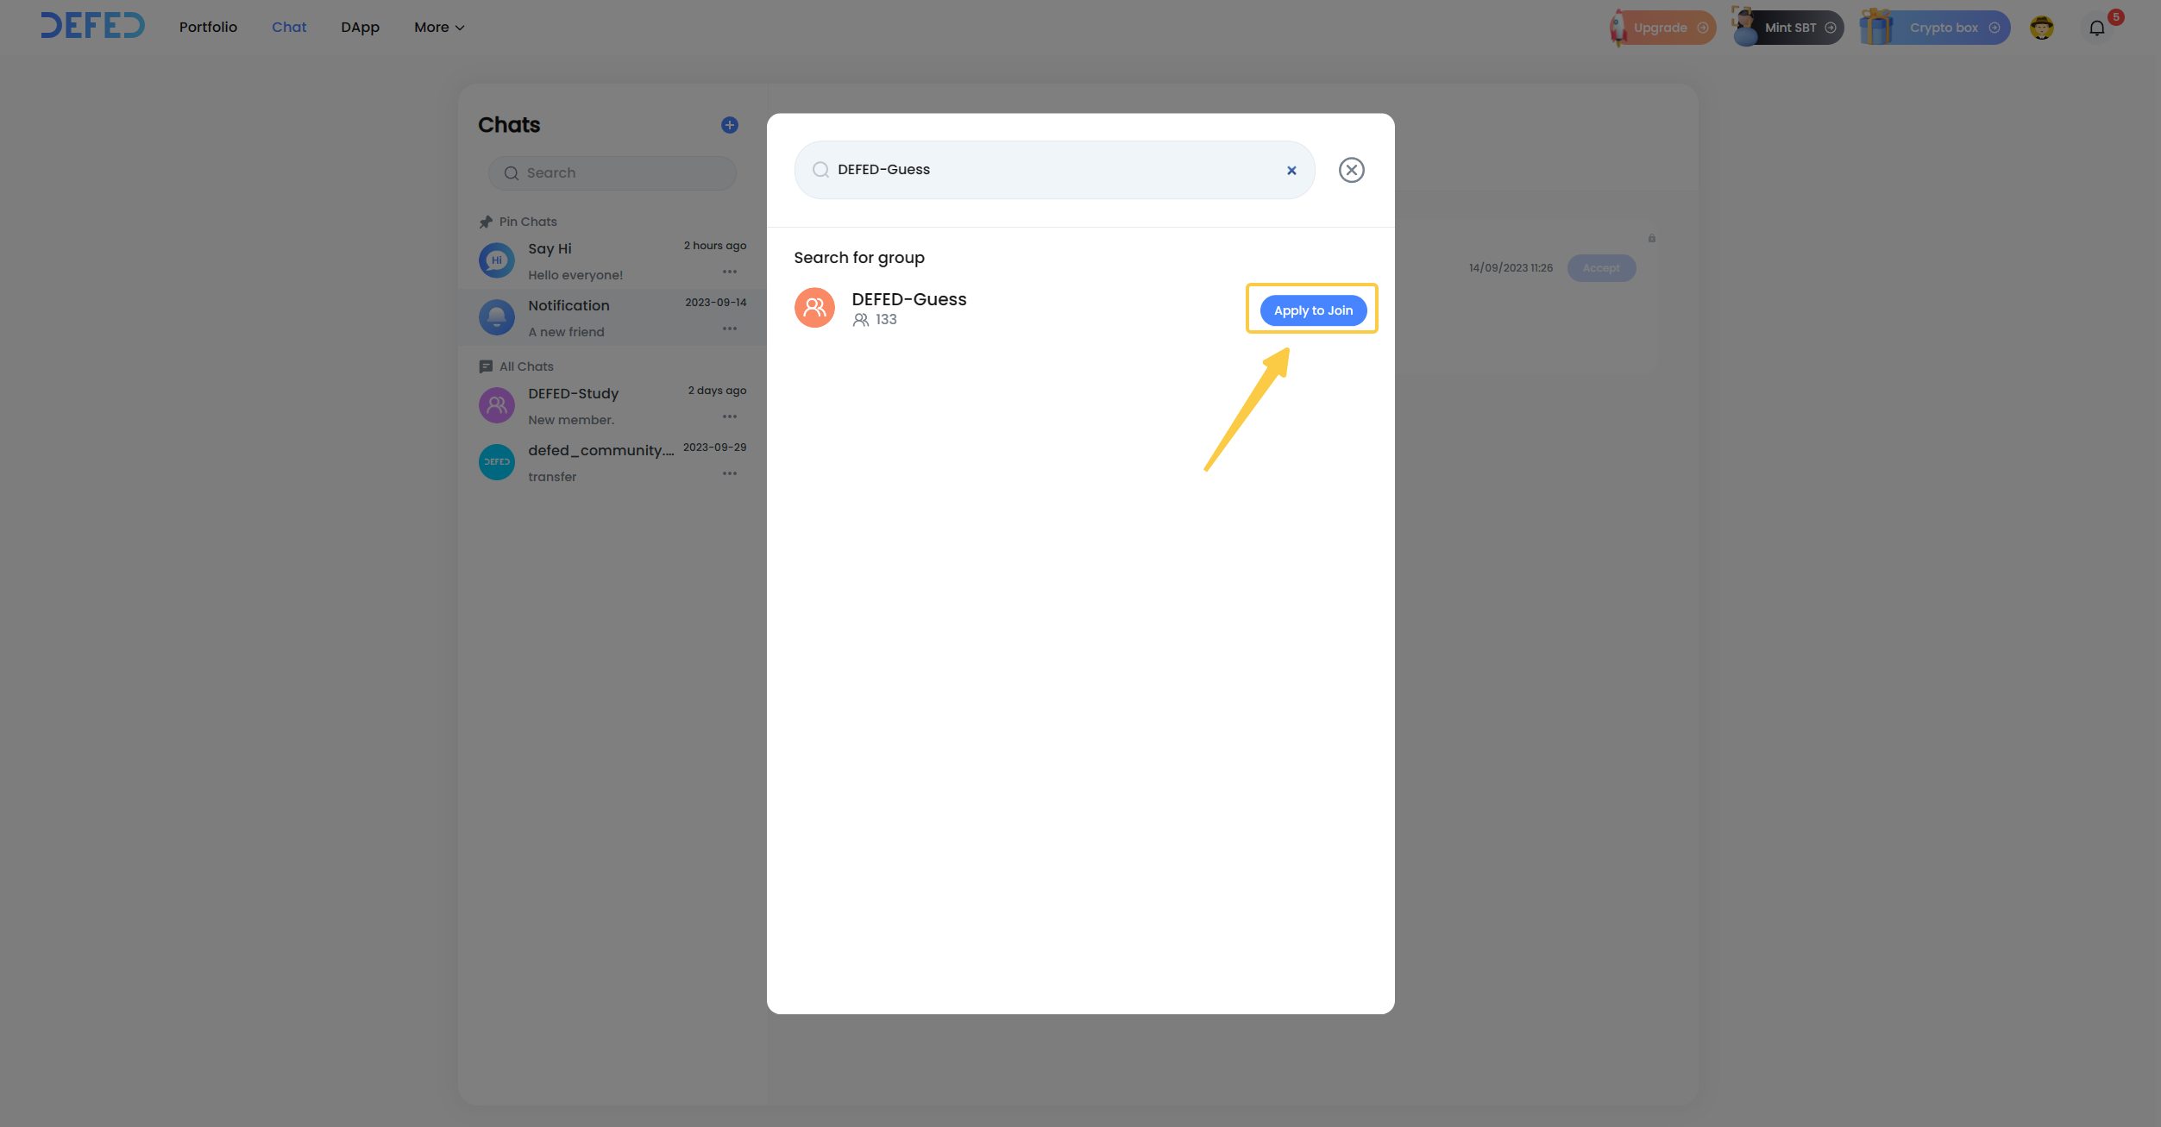Viewport: 2161px width, 1127px height.
Task: Open the Say Hi chat avatar
Action: click(x=496, y=260)
